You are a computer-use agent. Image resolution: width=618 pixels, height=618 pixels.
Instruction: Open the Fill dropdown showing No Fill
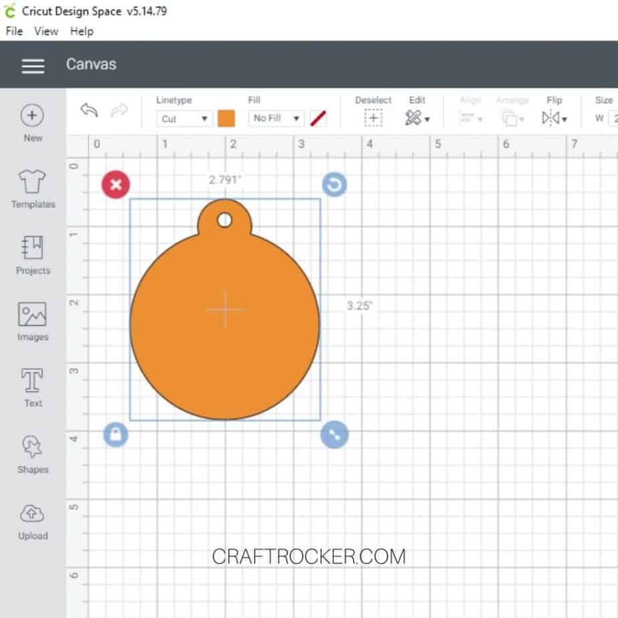click(276, 118)
